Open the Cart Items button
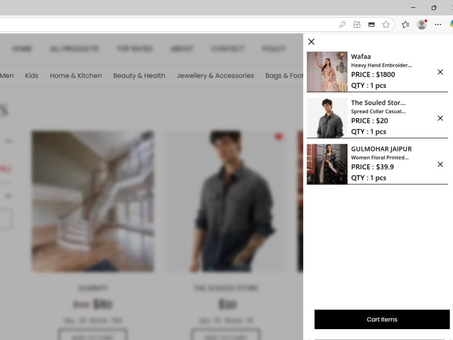 (382, 319)
